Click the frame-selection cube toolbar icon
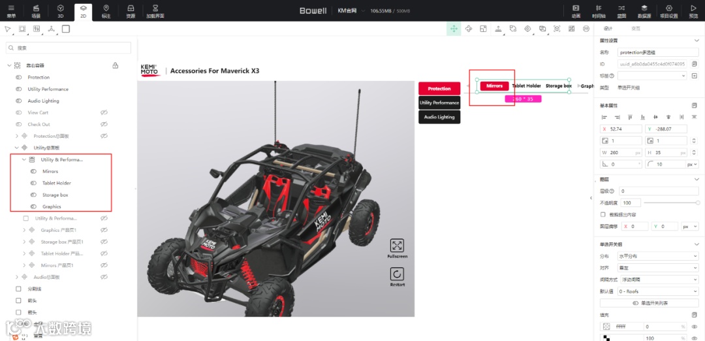This screenshot has width=705, height=341. pos(557,29)
